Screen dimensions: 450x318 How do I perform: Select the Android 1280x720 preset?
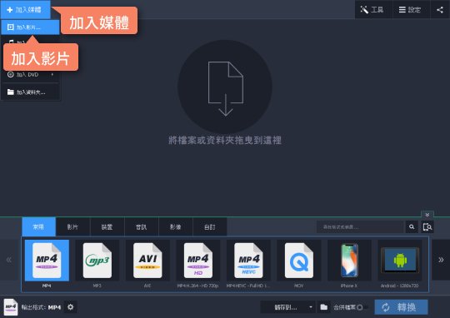click(400, 264)
